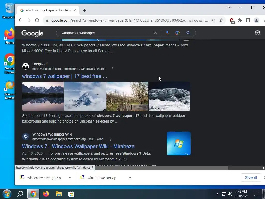Select the Winaero Tweaker desktop shortcut

click(9, 90)
